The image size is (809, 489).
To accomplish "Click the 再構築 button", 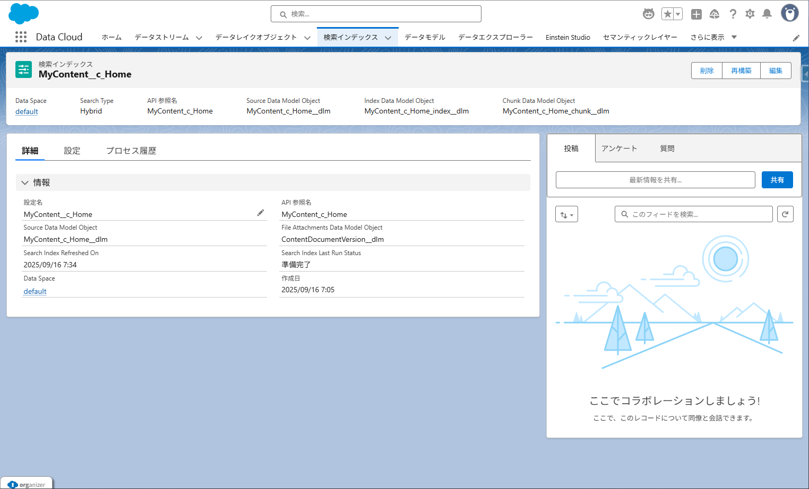I will pyautogui.click(x=741, y=71).
